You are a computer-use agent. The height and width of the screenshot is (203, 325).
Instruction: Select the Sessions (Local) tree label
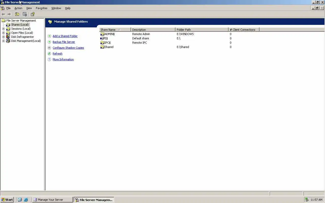click(x=21, y=29)
